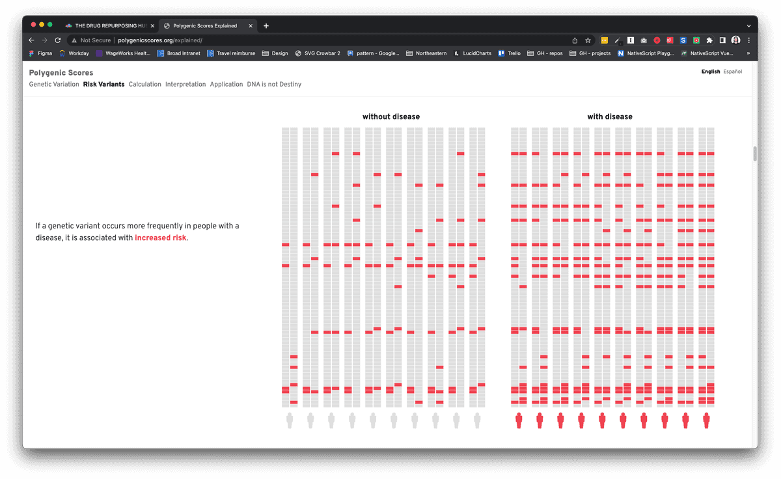Screen dimensions: 781x479
Task: Click the increased risk link
Action: [160, 238]
